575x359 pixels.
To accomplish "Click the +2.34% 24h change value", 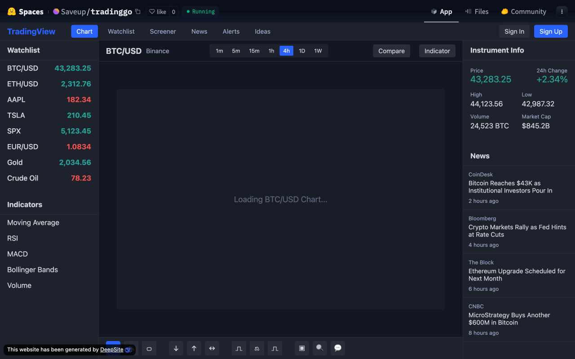I will coord(552,79).
